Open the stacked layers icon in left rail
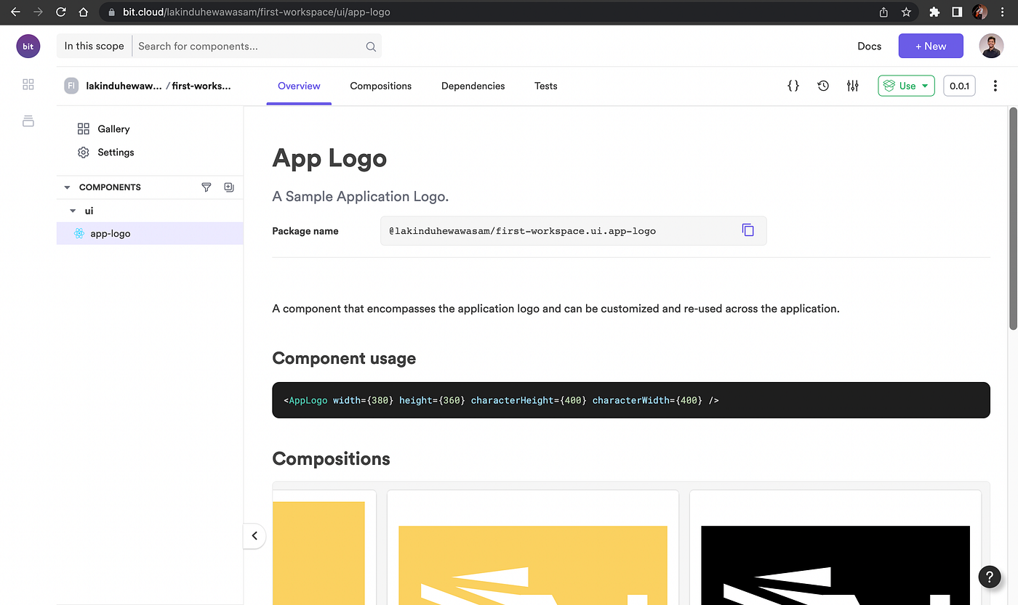The height and width of the screenshot is (605, 1018). point(28,121)
